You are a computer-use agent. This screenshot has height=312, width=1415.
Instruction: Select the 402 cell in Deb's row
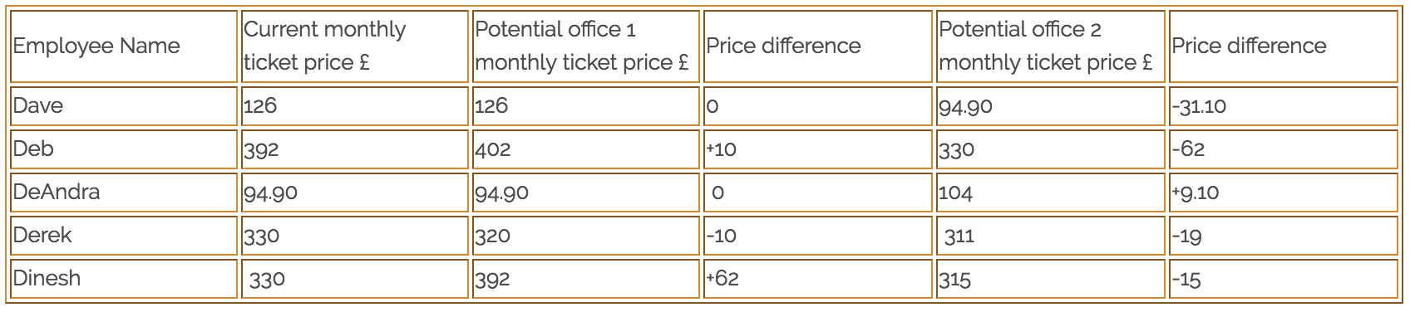(x=586, y=149)
